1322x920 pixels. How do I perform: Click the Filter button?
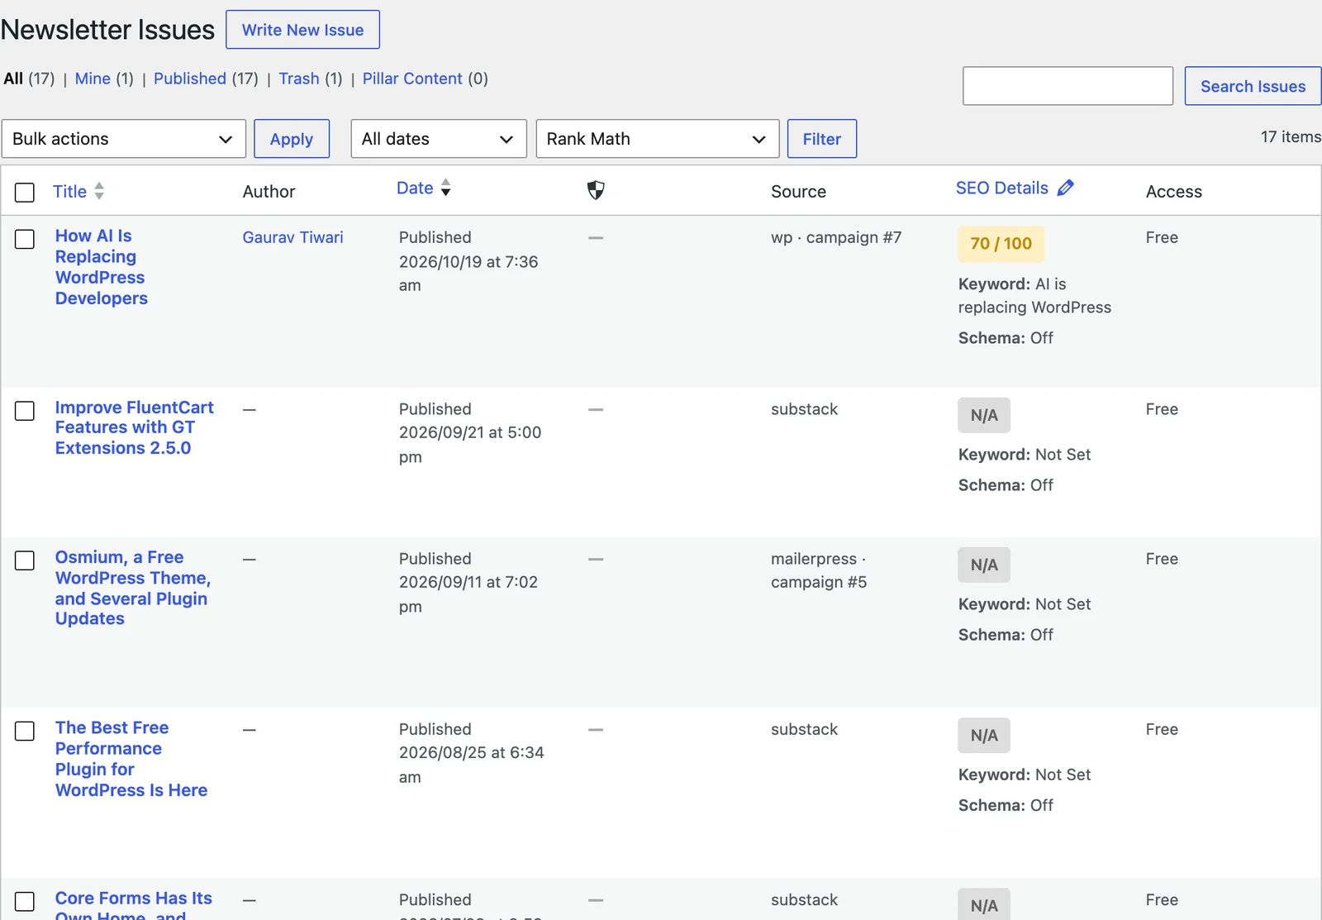pyautogui.click(x=822, y=139)
